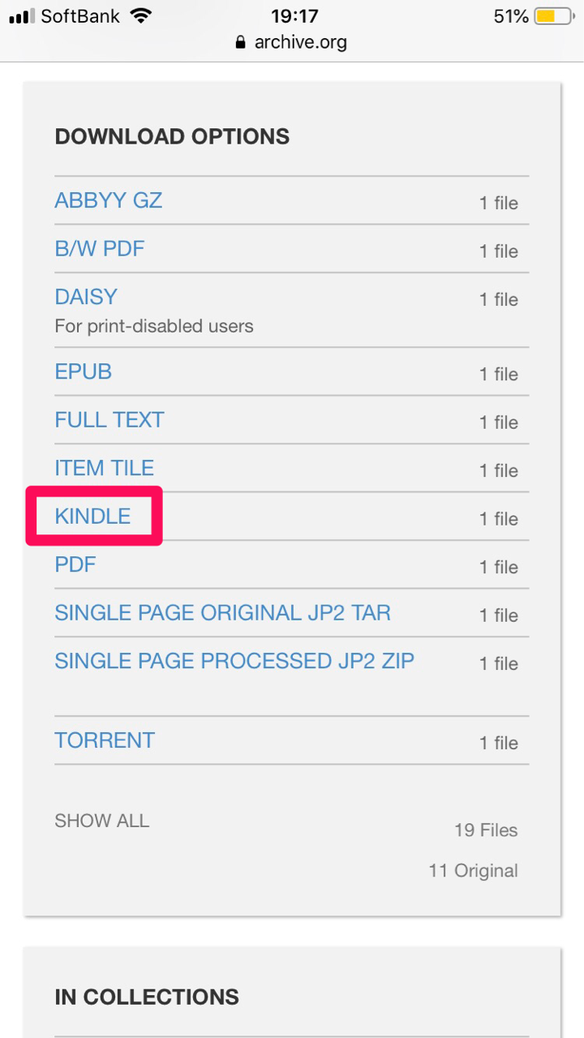
Task: Open the FULL TEXT link
Action: tap(109, 419)
